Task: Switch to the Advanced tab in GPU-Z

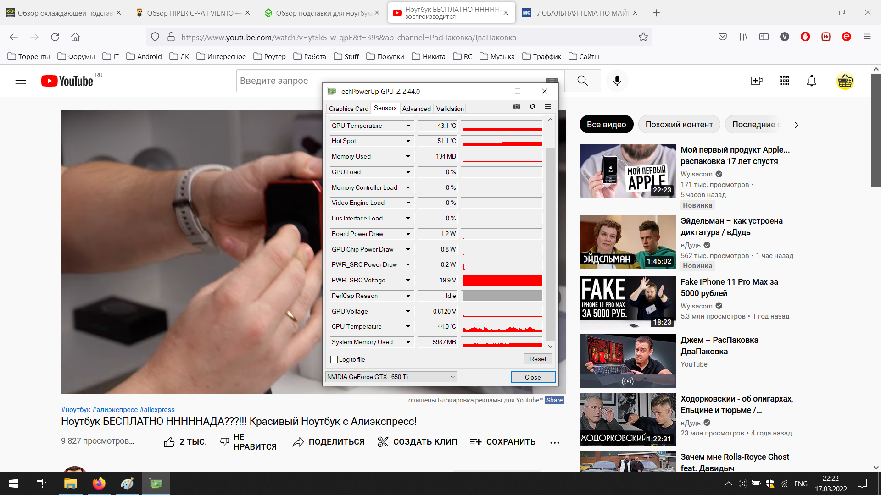Action: 416,109
